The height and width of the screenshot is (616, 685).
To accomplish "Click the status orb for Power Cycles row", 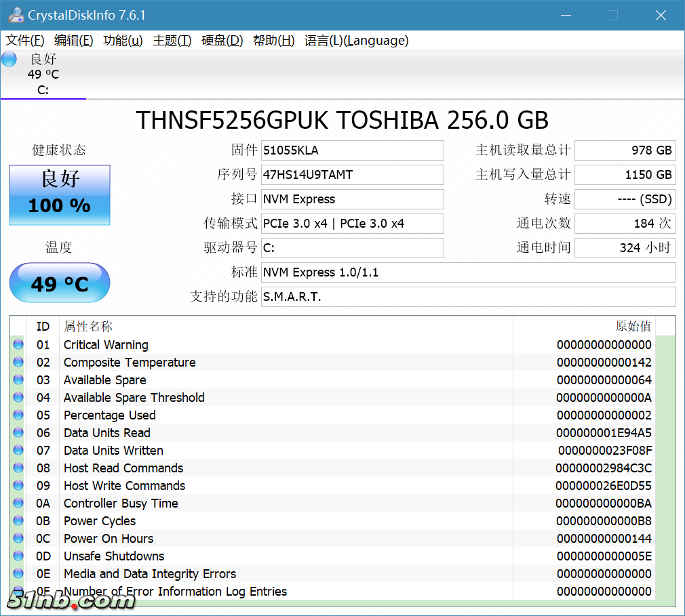I will (x=18, y=521).
